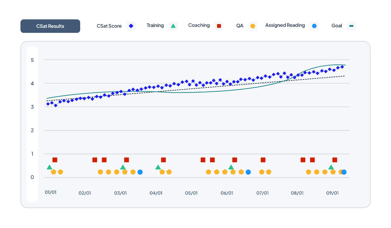Click the 08/01 date axis label
The height and width of the screenshot is (228, 391).
[297, 193]
